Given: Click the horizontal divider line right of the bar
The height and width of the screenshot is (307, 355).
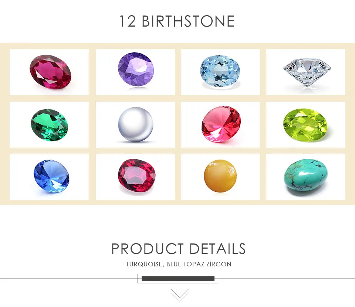Looking at the screenshot, I should coord(287,279).
